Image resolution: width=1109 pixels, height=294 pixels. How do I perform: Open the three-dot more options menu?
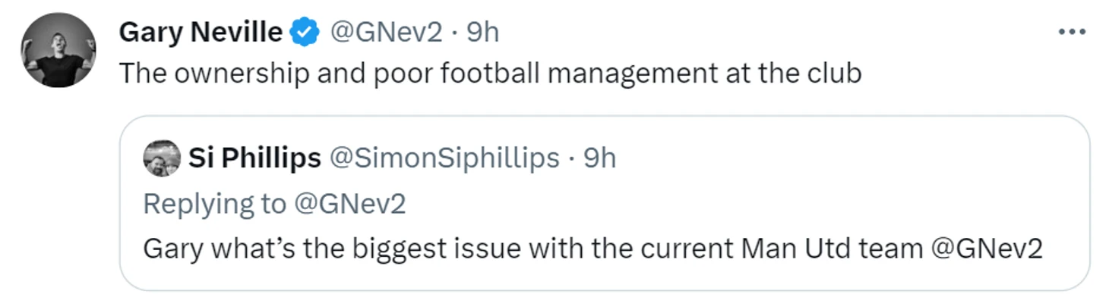click(1072, 32)
